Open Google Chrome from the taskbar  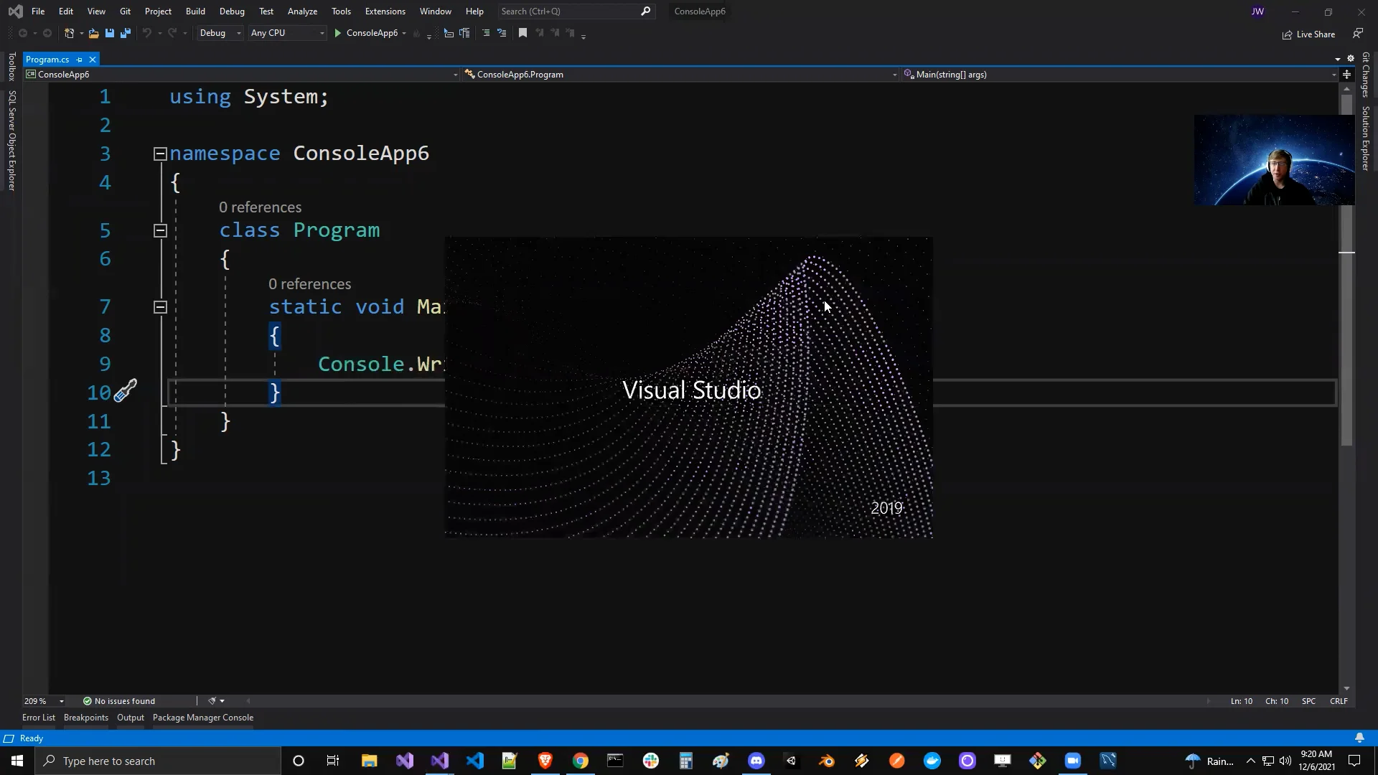coord(581,761)
